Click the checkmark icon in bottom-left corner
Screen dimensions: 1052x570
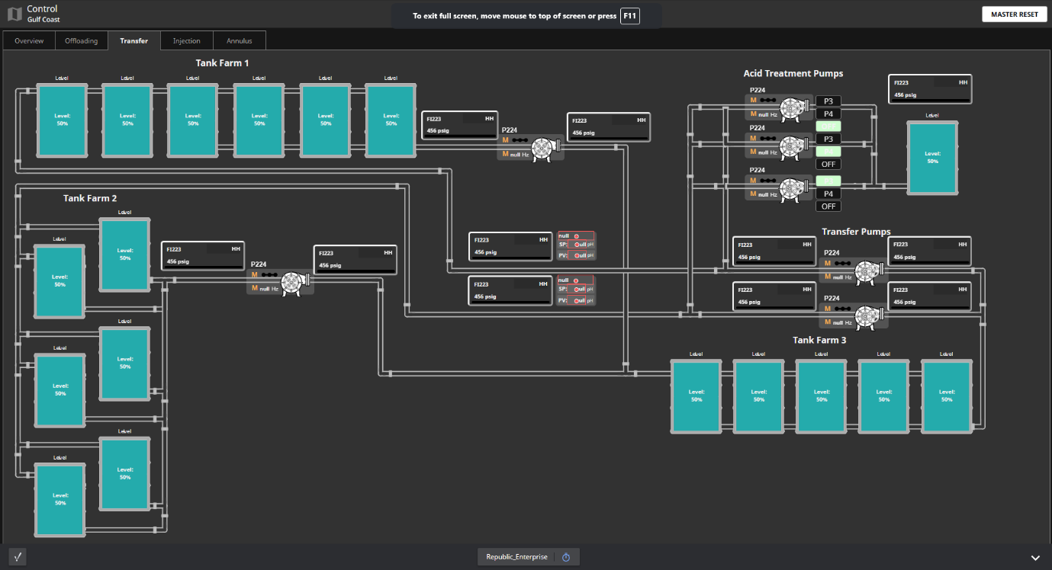(18, 556)
